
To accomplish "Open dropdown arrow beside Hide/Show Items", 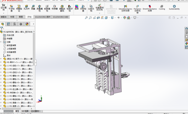I will pos(121,18).
